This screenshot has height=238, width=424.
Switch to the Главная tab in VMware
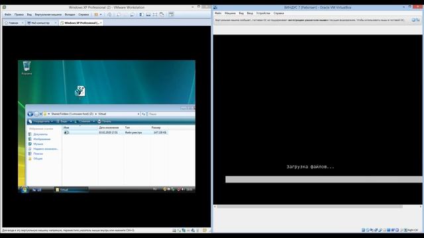pyautogui.click(x=13, y=23)
